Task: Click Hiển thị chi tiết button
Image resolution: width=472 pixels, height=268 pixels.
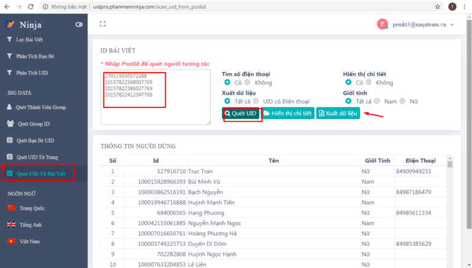Action: click(288, 113)
